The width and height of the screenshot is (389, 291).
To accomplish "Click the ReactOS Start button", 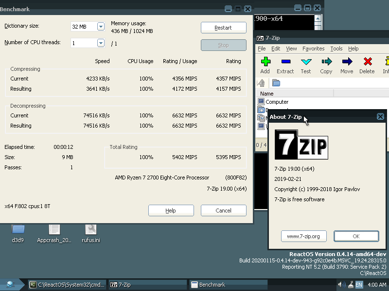I will tap(11, 285).
